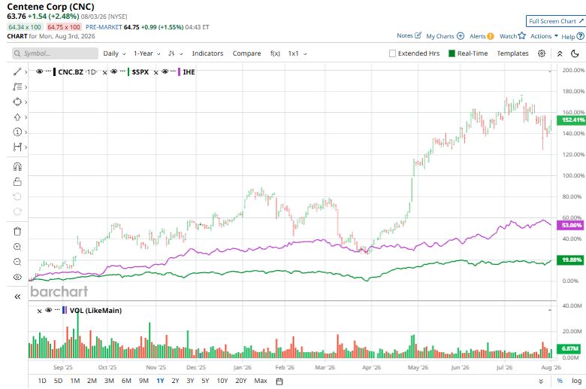
Task: Undo the last chart action
Action: point(17,196)
